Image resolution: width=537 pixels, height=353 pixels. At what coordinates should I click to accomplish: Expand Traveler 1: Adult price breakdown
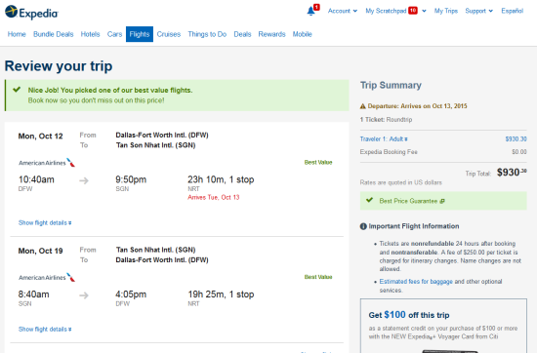[x=384, y=139]
